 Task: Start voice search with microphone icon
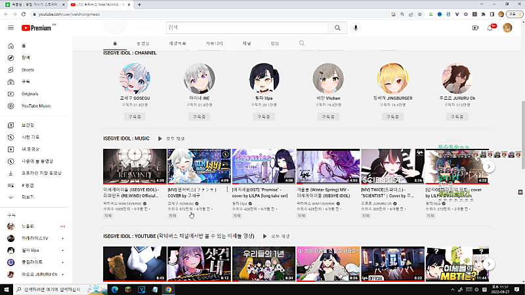(356, 28)
